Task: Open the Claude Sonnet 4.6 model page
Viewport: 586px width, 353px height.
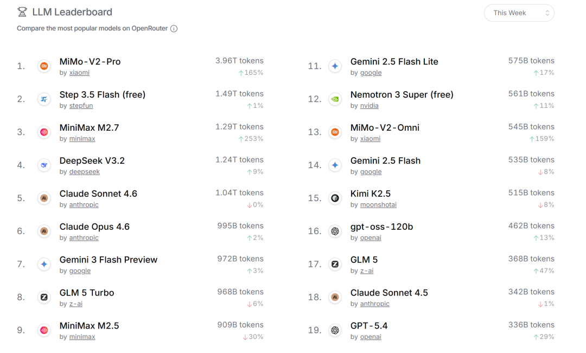Action: 98,194
